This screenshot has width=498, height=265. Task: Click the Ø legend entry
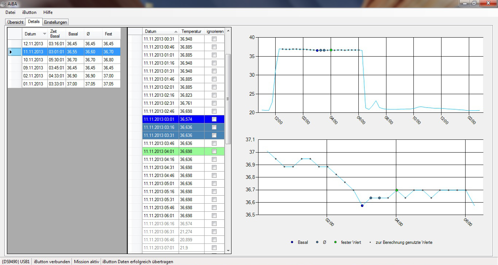[x=321, y=242]
